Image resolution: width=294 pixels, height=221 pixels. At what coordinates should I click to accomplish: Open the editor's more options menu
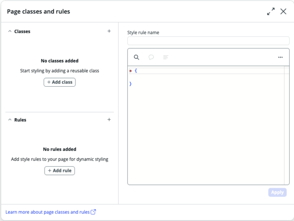(x=280, y=57)
